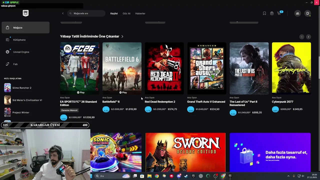
Task: Open the SWORN Deluxe Edition banner
Action: click(185, 152)
